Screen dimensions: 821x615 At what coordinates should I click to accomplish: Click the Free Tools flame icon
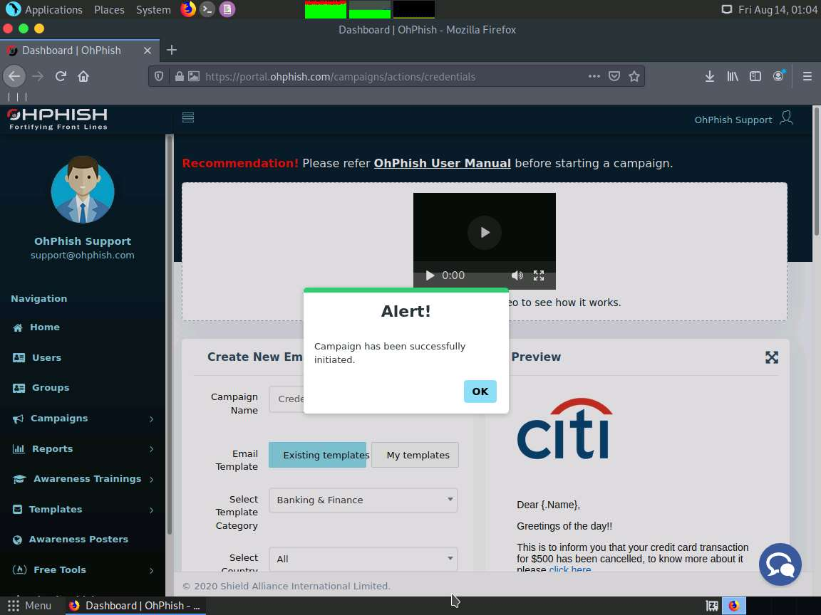pyautogui.click(x=19, y=570)
